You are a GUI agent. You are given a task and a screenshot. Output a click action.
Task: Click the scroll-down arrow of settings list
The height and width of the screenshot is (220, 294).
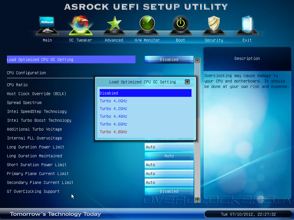pos(197,200)
